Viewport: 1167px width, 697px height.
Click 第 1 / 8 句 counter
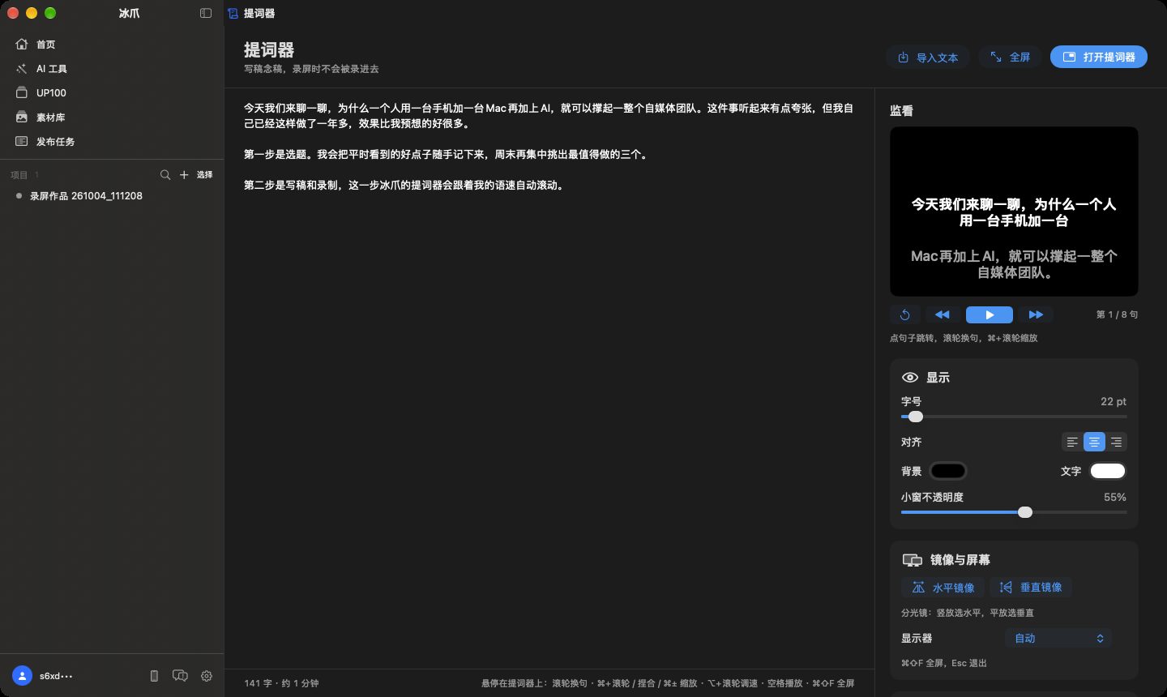1117,314
